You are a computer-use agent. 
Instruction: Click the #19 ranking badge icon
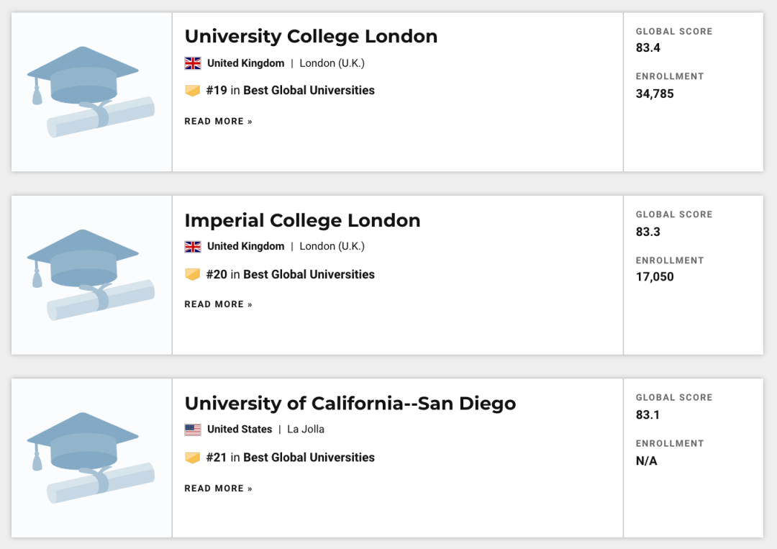(x=192, y=91)
